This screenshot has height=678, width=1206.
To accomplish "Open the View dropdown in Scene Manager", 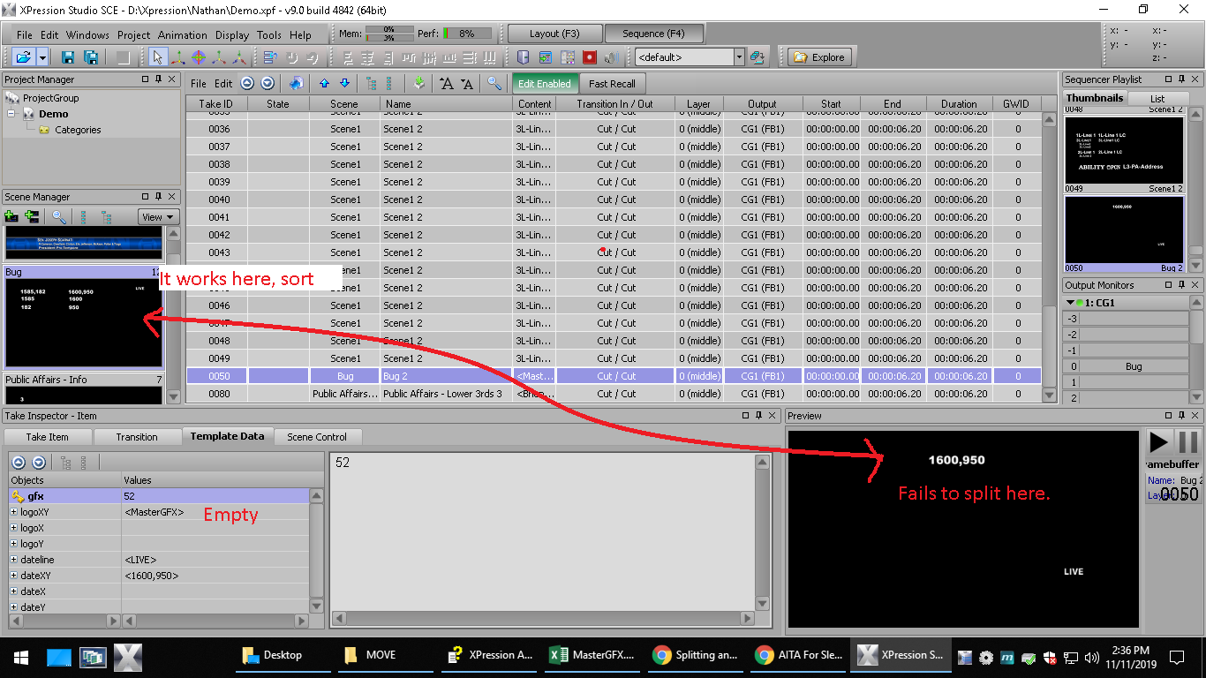I will [159, 216].
